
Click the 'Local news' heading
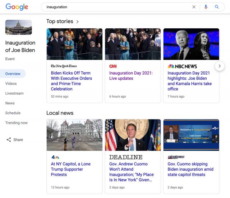[60, 113]
